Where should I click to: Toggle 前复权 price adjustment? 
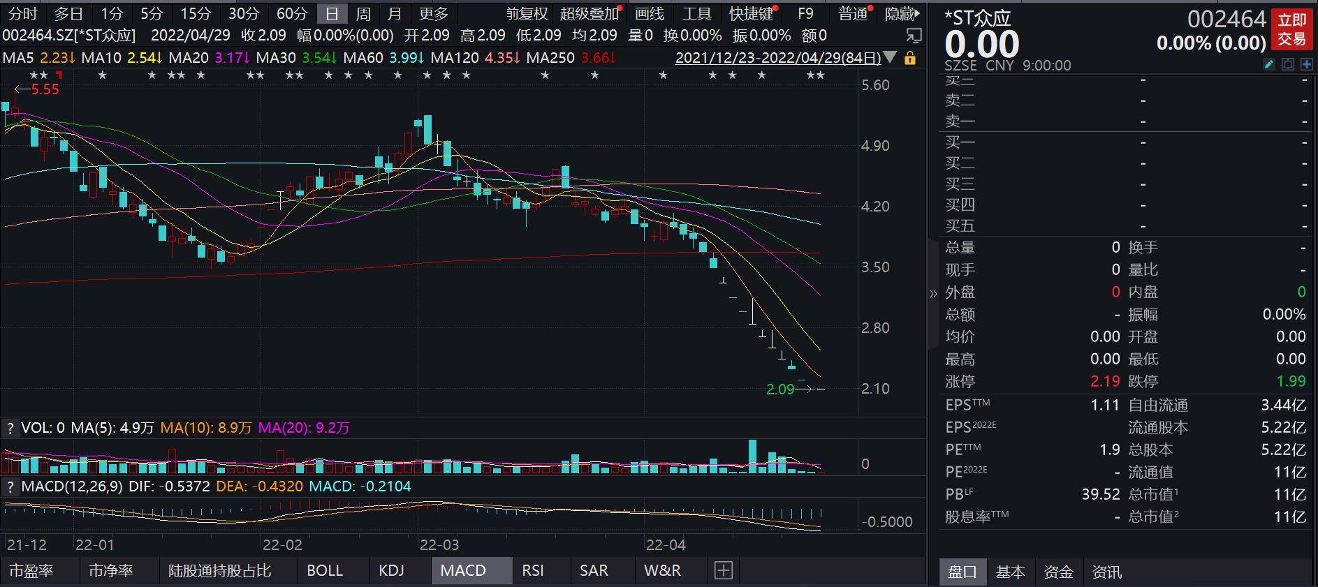[527, 13]
